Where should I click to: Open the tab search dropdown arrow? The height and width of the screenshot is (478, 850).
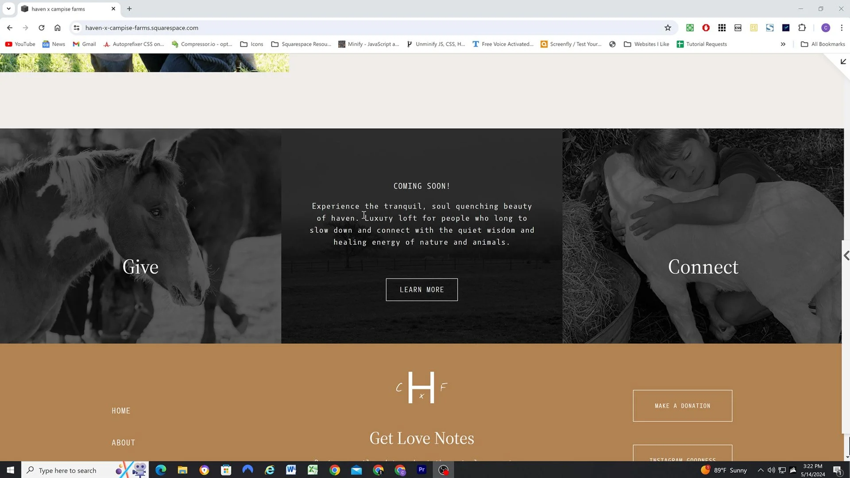8,9
